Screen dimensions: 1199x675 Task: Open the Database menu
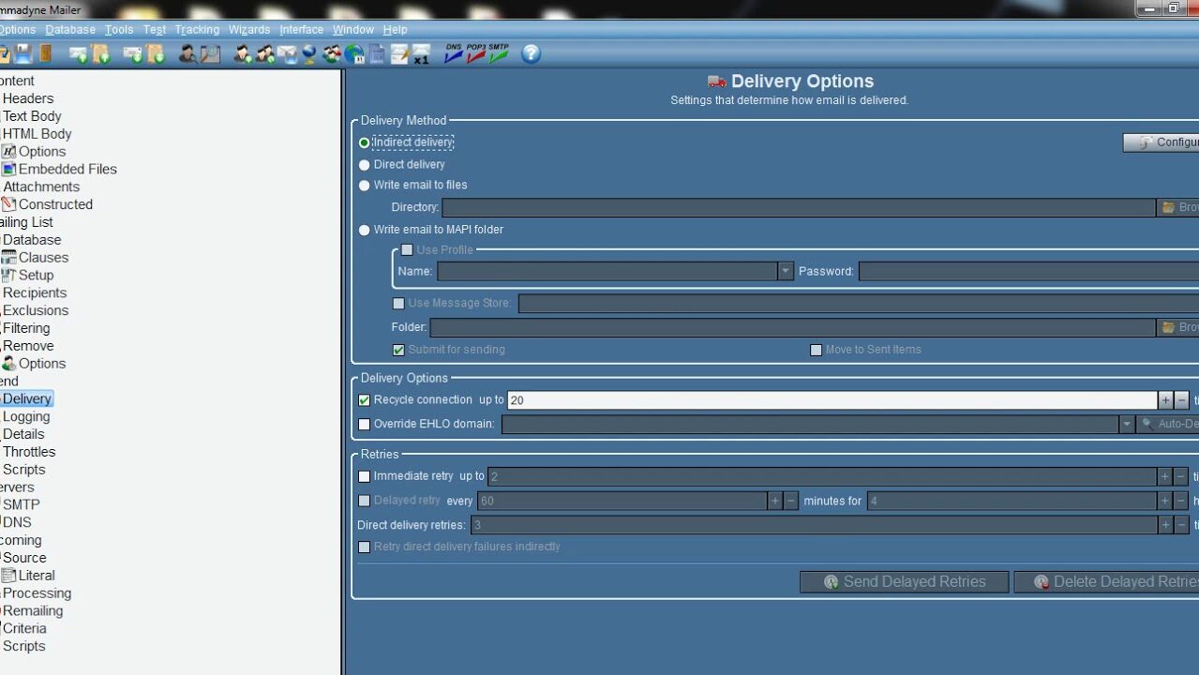point(70,30)
